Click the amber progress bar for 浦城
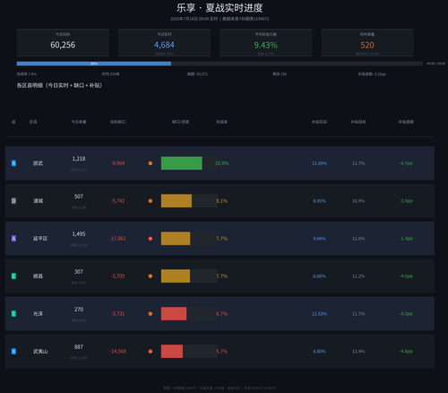This screenshot has height=393, width=448. (177, 201)
